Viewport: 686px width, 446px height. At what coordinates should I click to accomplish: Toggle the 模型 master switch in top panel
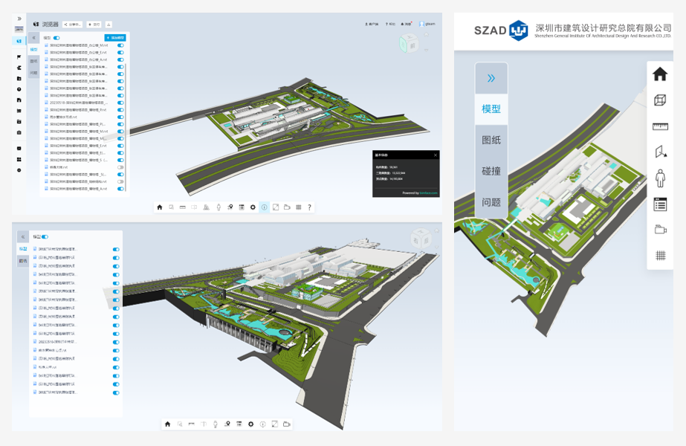point(56,37)
